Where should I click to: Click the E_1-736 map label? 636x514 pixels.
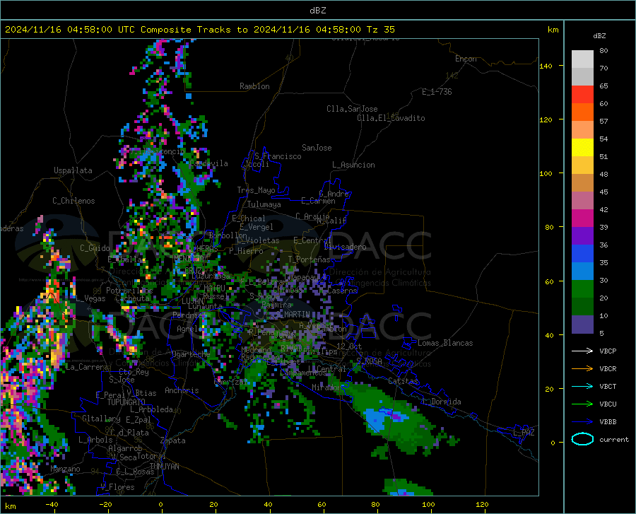[437, 92]
